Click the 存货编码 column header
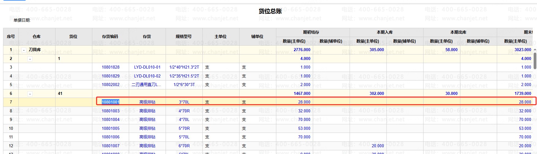Screen dimensions: 537x154 110,36
